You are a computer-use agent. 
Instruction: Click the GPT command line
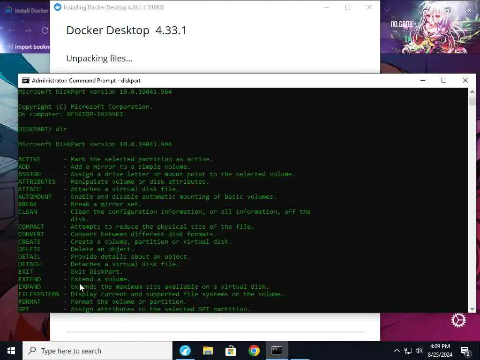[x=135, y=309]
